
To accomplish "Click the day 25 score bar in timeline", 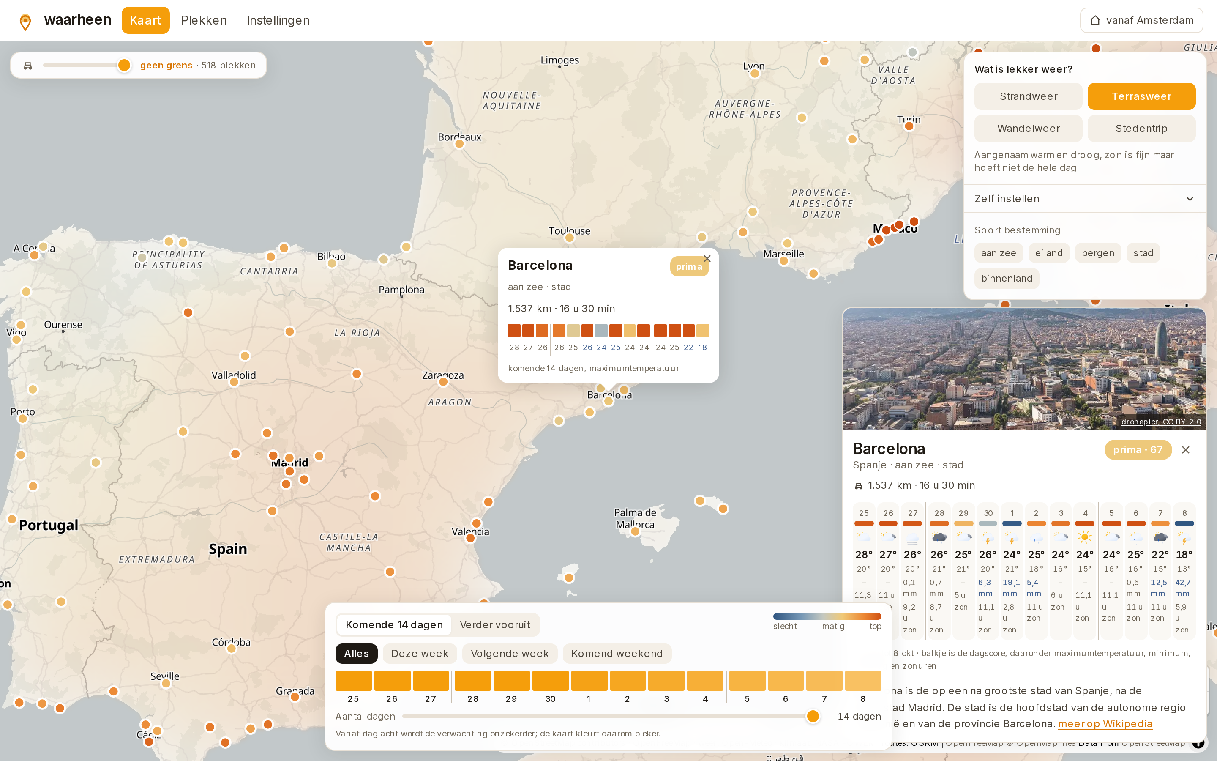I will coord(354,681).
